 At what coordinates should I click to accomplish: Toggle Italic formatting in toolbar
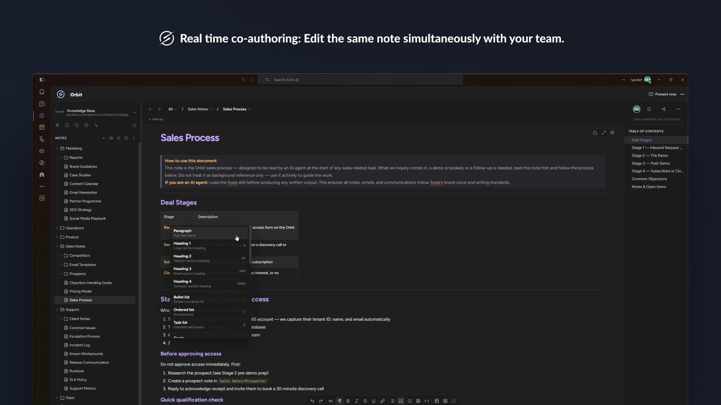[356, 401]
